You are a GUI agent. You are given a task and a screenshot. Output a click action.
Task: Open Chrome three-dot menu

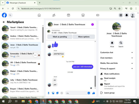pyautogui.click(x=136, y=9)
